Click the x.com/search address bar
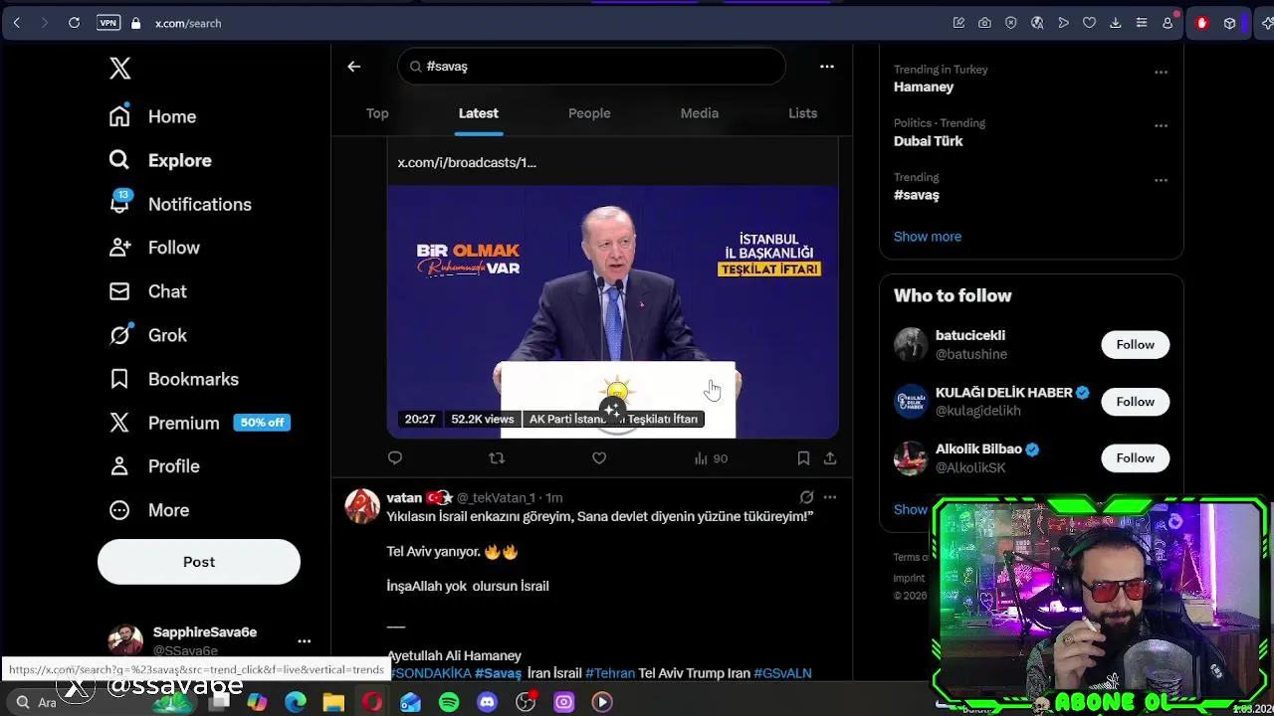1274x716 pixels. (x=188, y=23)
